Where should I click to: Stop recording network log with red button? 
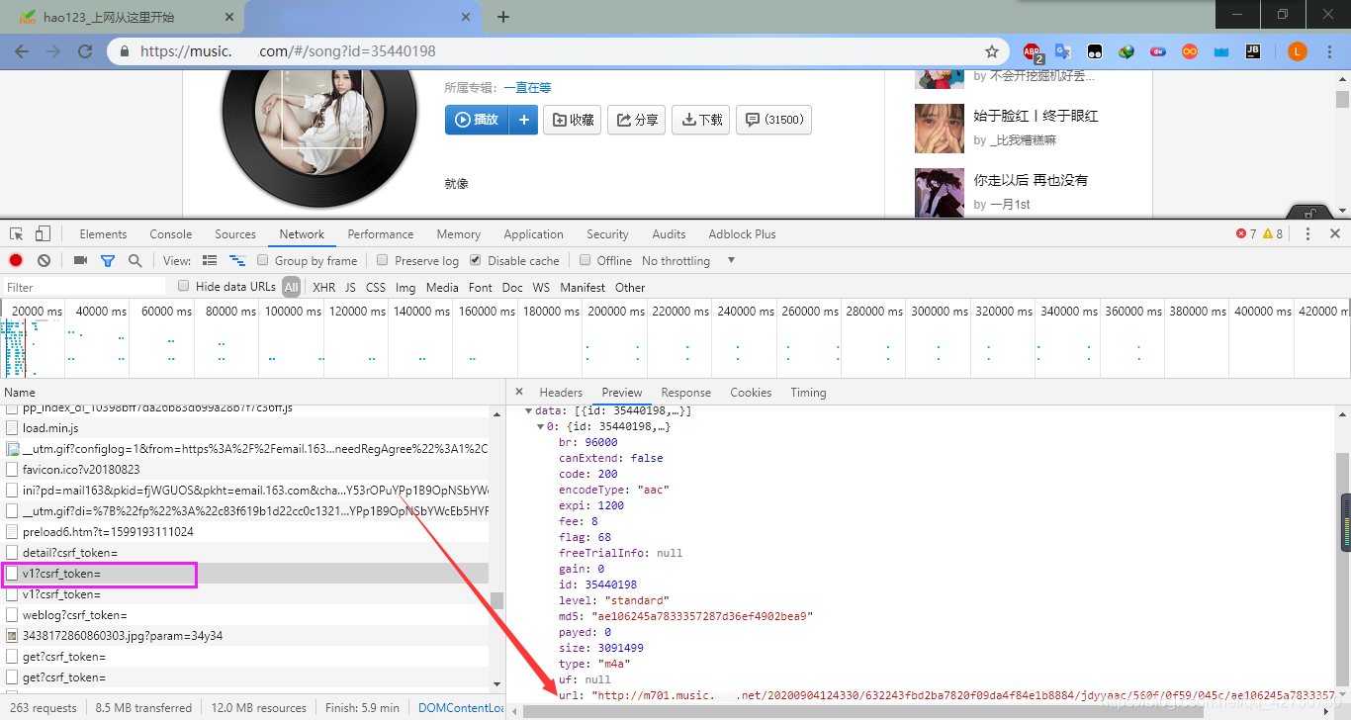pos(16,260)
